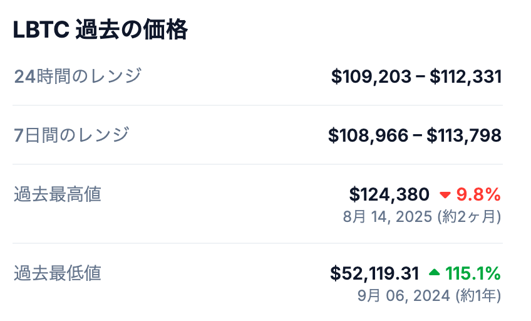Select the 24-hour high value $112,331
This screenshot has width=531, height=321.
tap(465, 76)
